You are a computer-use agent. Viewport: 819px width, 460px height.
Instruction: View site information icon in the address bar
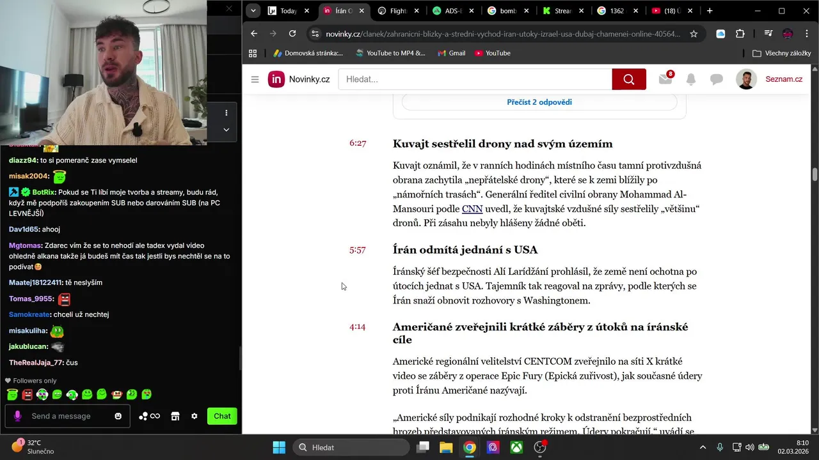[314, 34]
